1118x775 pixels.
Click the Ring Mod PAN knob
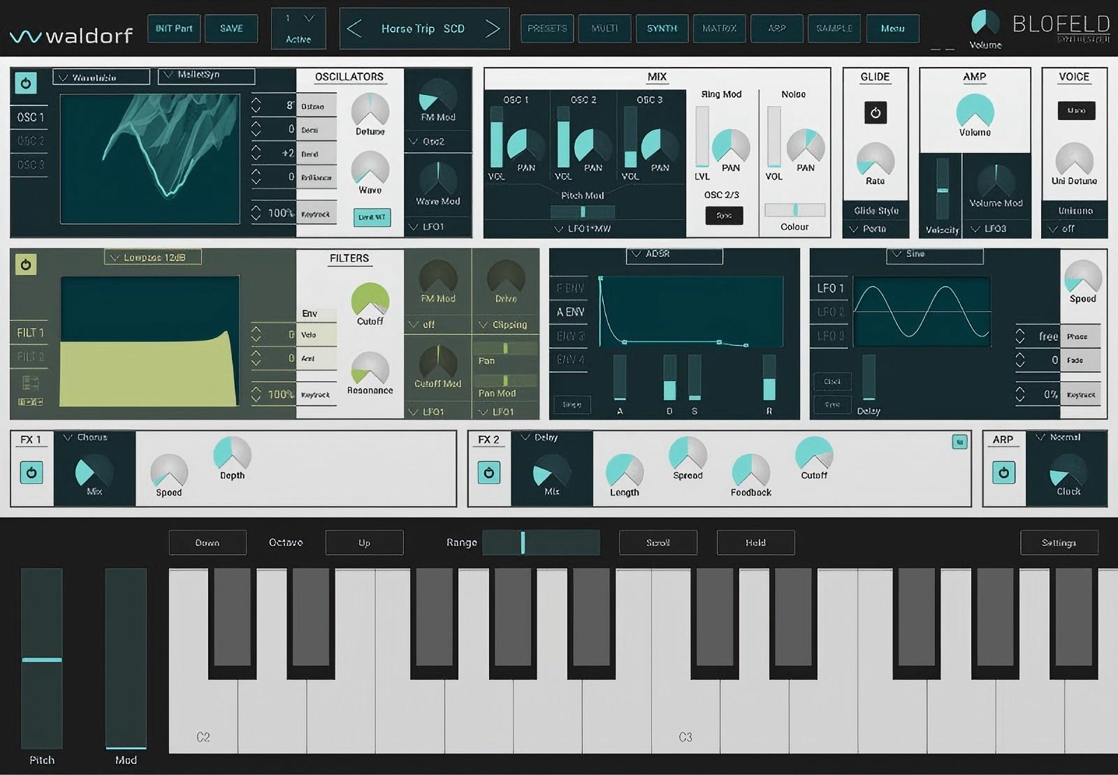(731, 145)
